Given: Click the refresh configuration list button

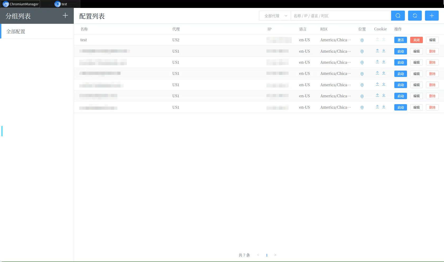Looking at the screenshot, I should click(415, 16).
